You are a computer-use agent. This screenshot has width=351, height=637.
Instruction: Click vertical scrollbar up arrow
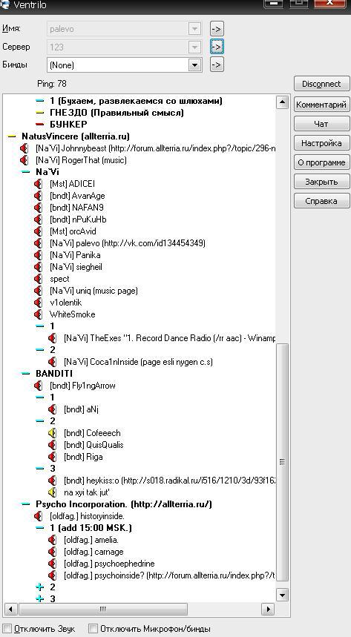coord(282,102)
